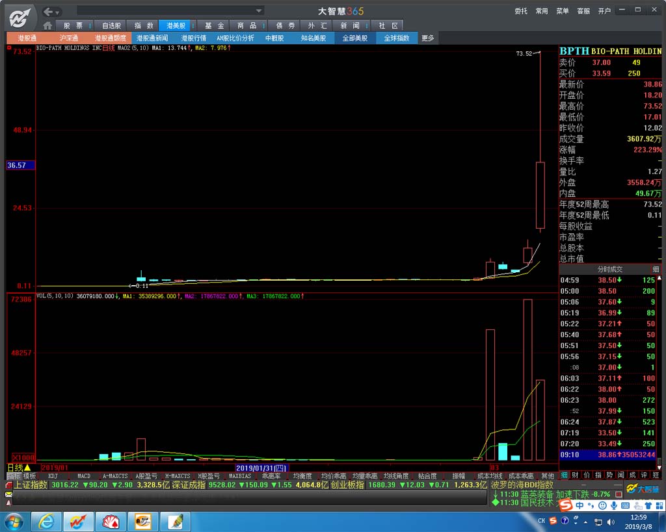
Task: Open the 商品 main tab
Action: pos(246,25)
